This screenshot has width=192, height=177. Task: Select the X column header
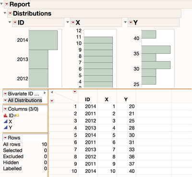point(107,100)
